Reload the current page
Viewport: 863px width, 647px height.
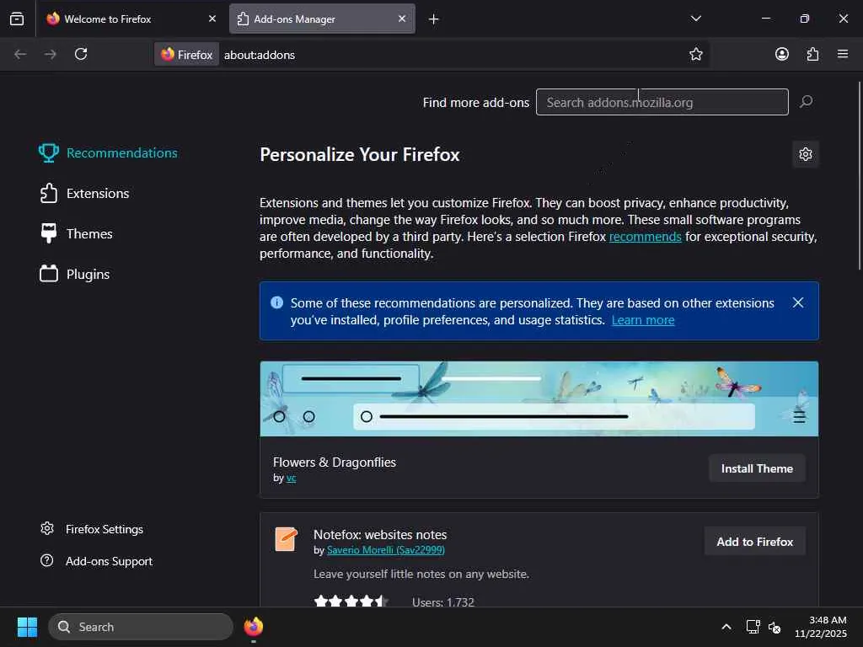81,54
